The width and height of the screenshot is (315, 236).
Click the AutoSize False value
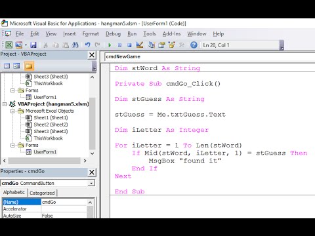(x=64, y=216)
